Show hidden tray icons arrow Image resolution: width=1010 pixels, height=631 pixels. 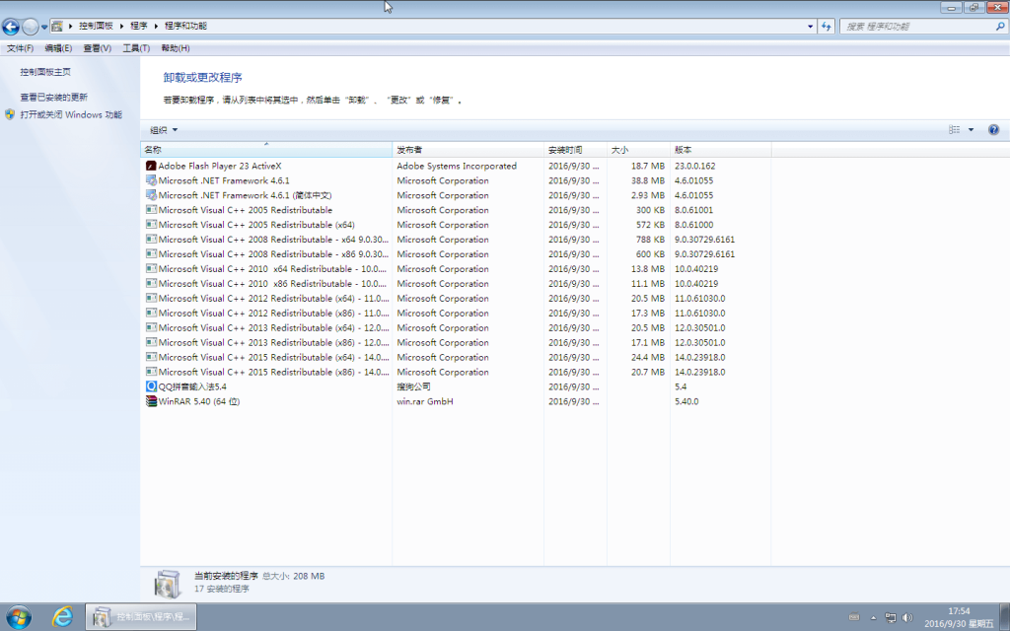pos(874,617)
